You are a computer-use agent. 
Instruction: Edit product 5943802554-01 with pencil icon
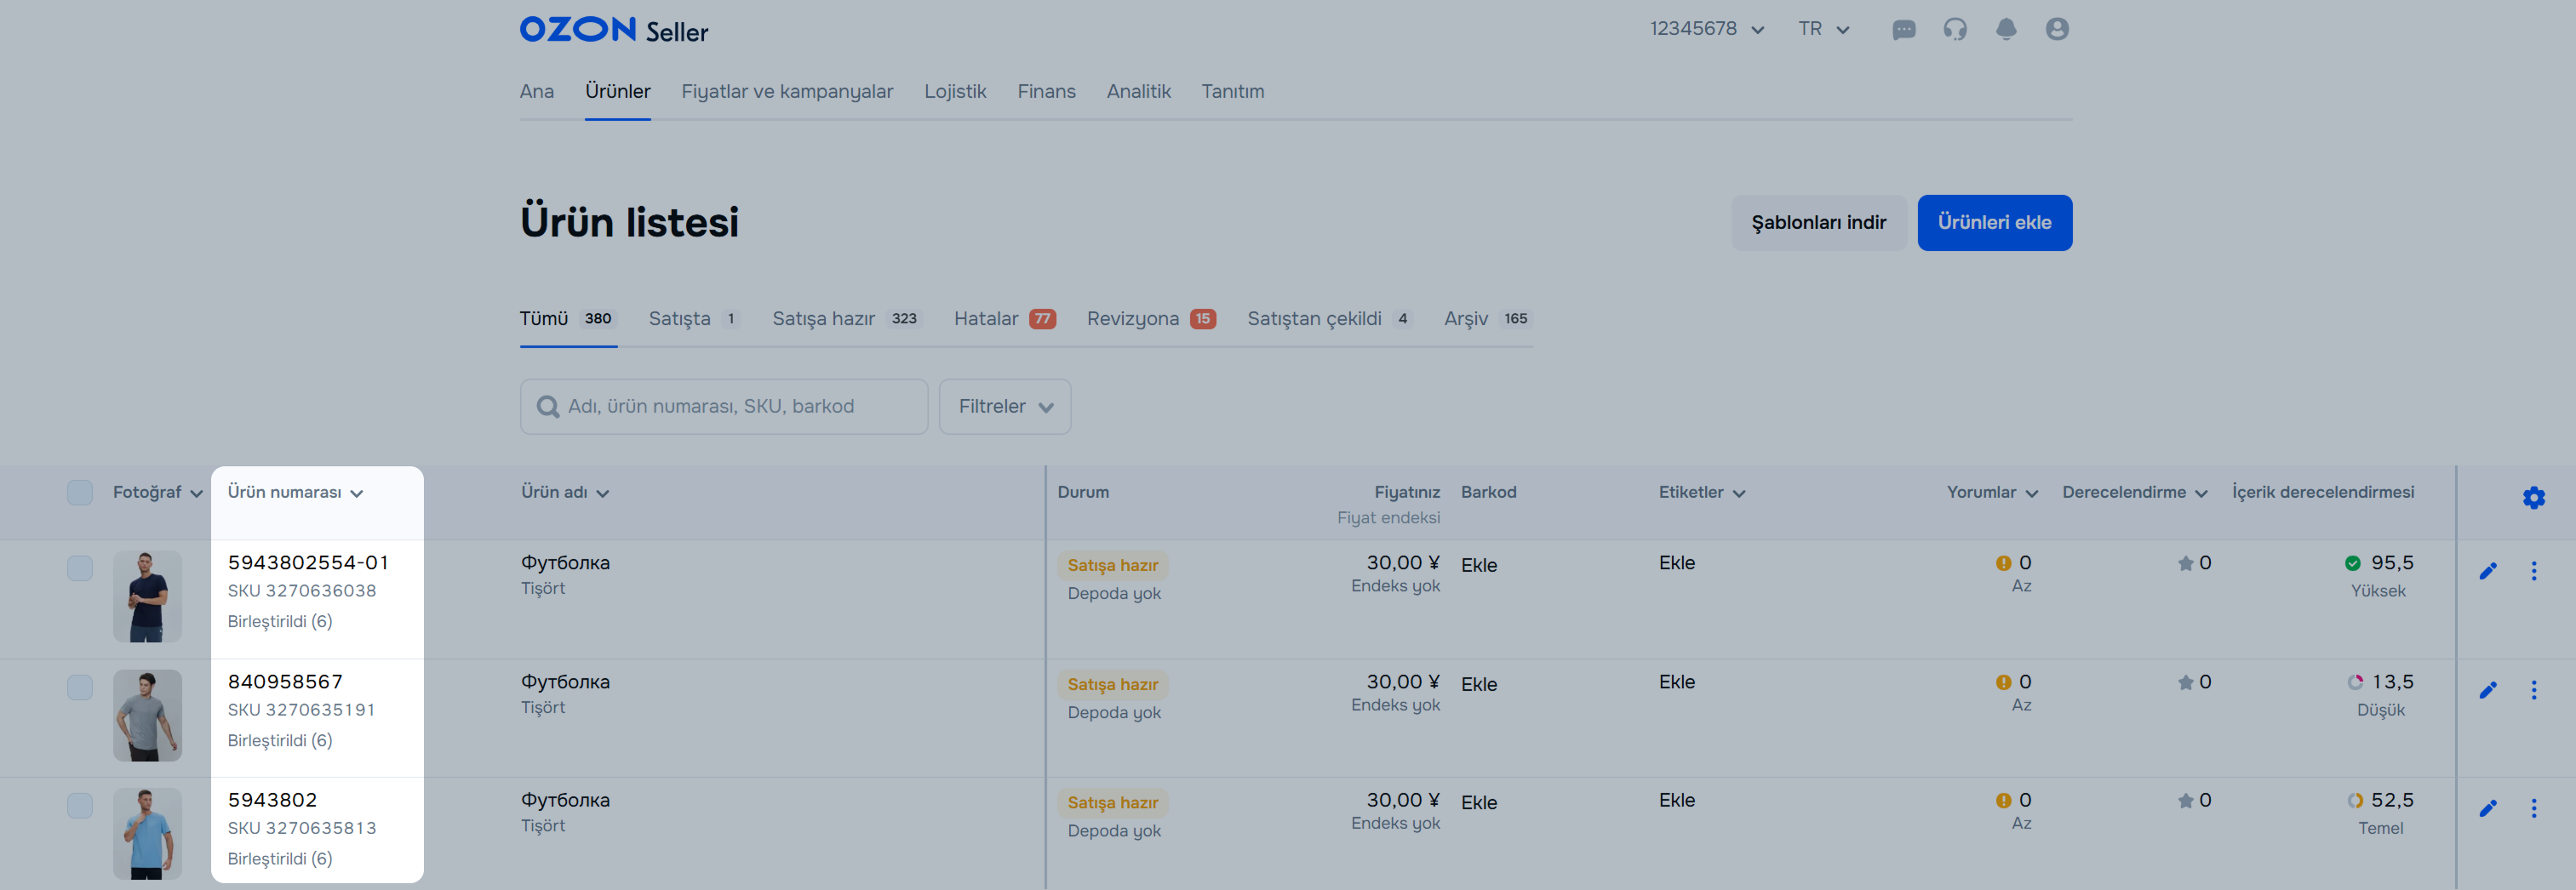(x=2488, y=571)
